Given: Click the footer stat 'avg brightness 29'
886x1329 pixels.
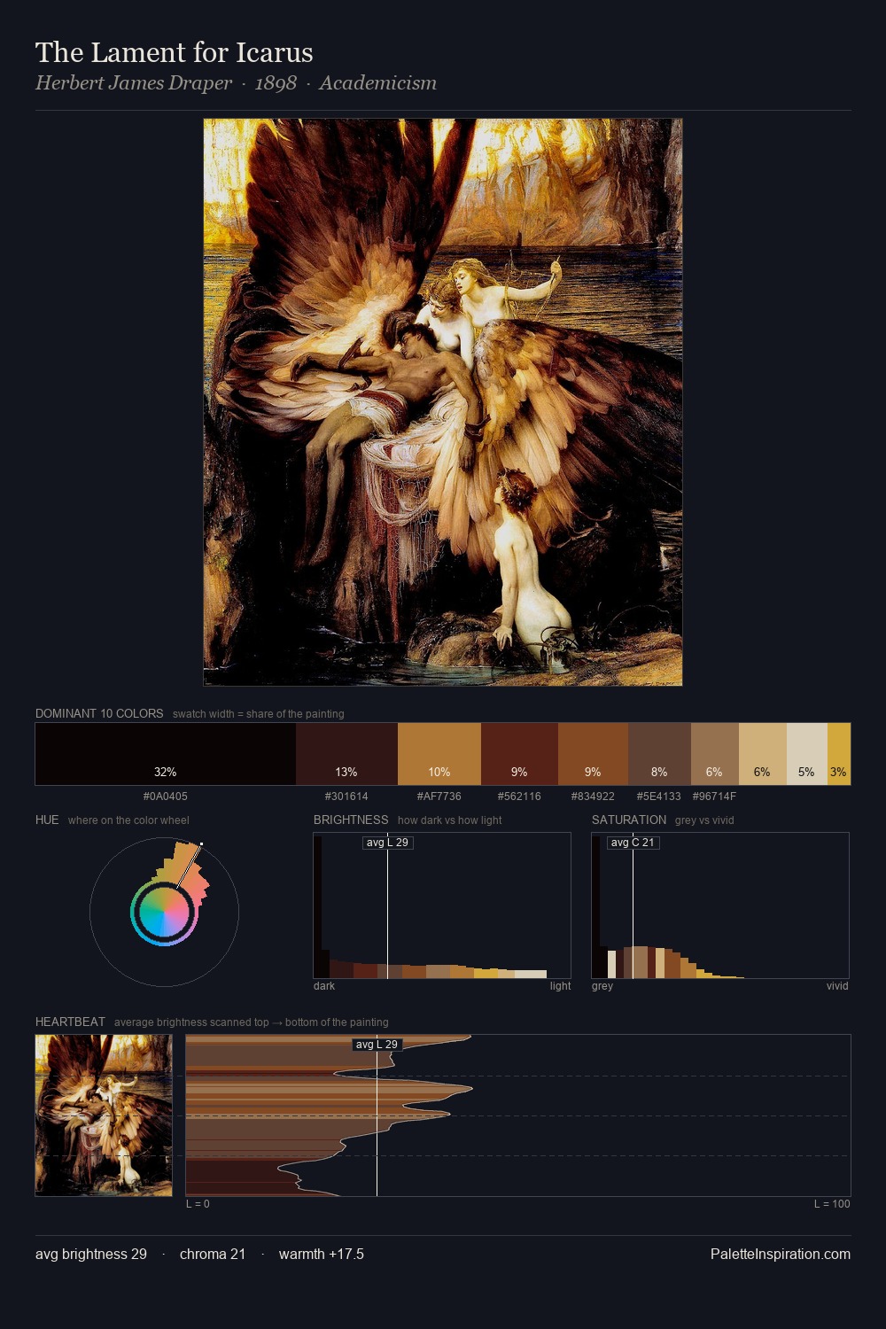Looking at the screenshot, I should point(91,1254).
